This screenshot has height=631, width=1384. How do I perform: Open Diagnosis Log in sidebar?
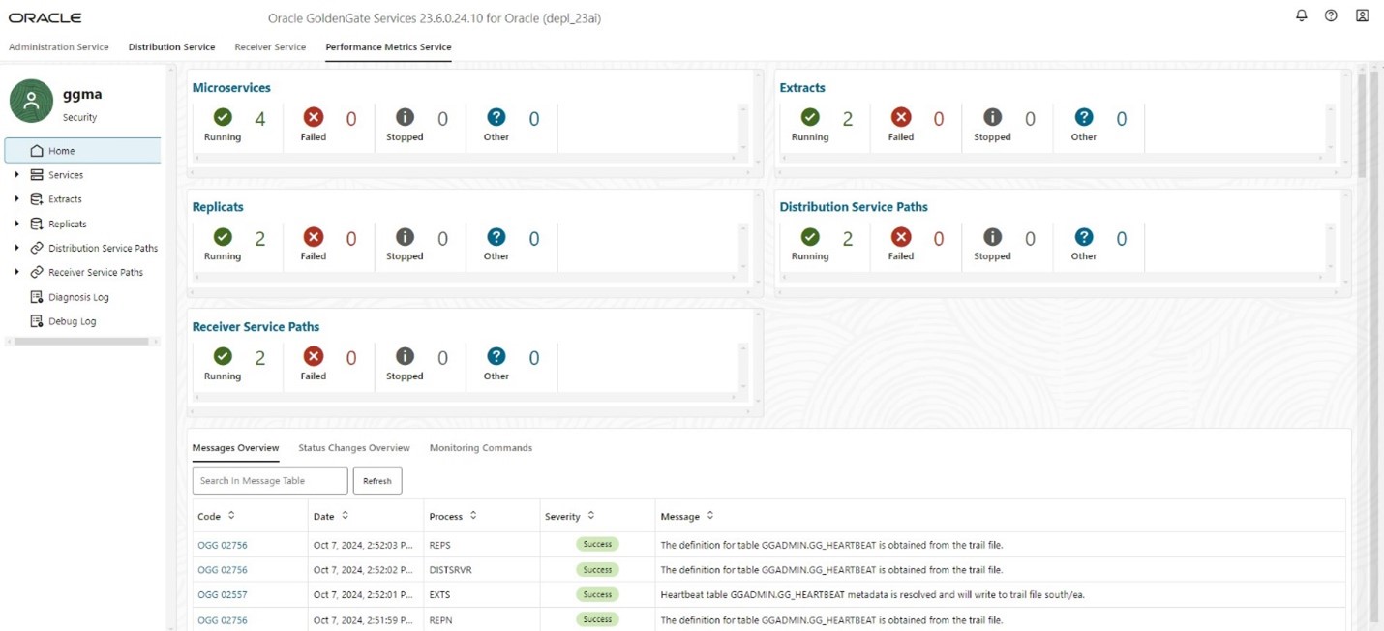tap(78, 297)
